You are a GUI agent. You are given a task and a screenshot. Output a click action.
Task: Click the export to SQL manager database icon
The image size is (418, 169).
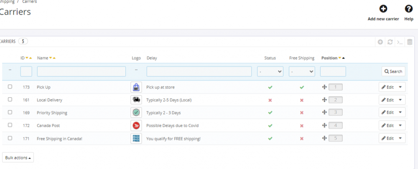(410, 42)
